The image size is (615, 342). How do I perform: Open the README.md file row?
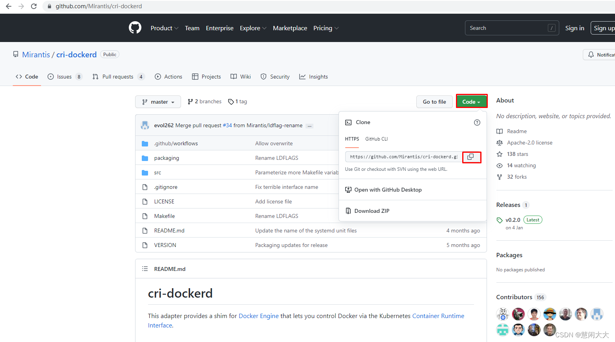coord(311,230)
